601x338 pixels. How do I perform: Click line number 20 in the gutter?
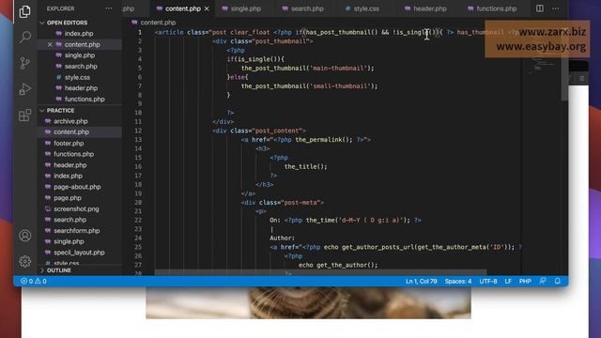coord(138,203)
